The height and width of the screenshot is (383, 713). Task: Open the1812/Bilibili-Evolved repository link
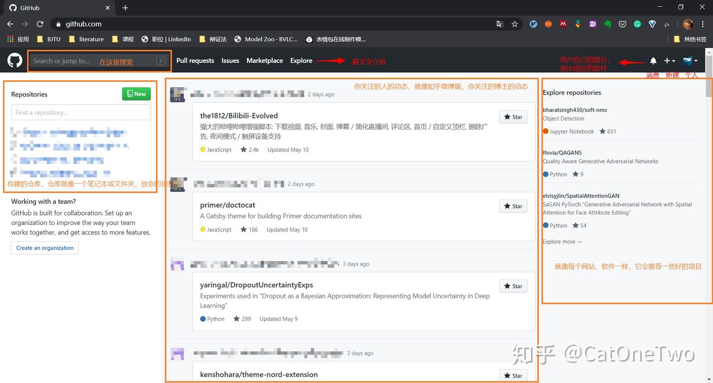pyautogui.click(x=239, y=115)
